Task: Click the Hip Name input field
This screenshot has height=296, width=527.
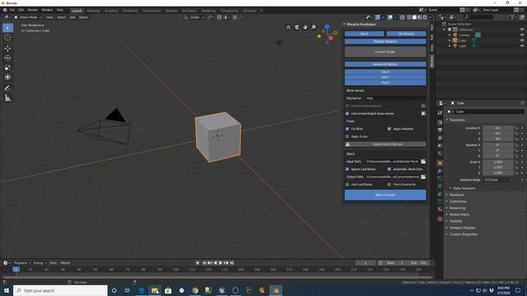Action: coord(395,99)
